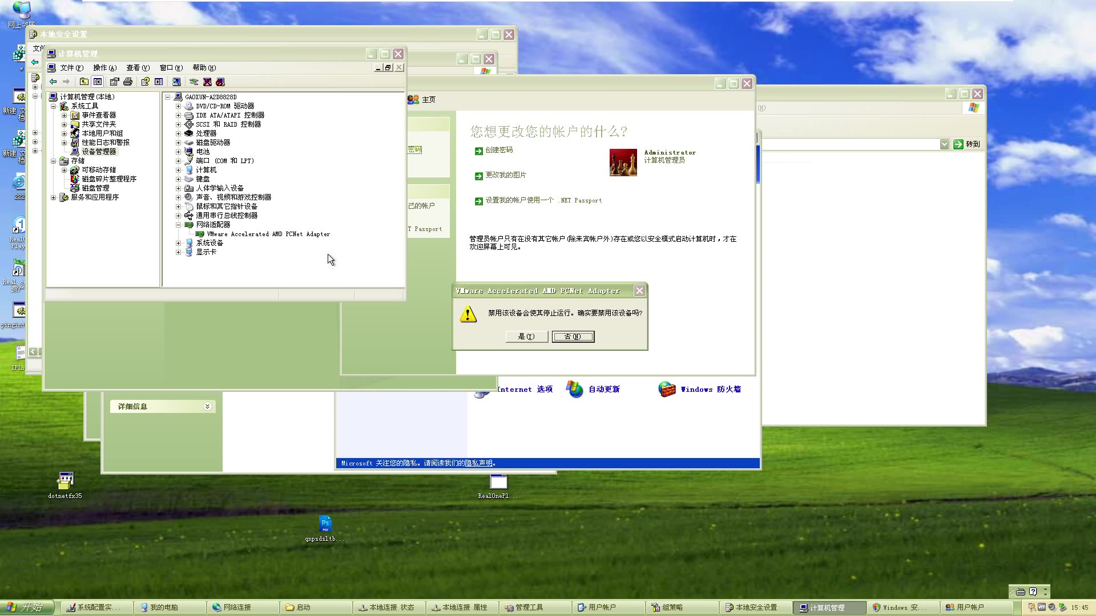Screen dimensions: 1096x616
Task: Click the Properties toolbar icon
Action: pyautogui.click(x=114, y=82)
